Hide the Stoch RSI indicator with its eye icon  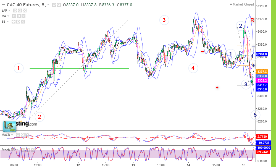pos(23,150)
